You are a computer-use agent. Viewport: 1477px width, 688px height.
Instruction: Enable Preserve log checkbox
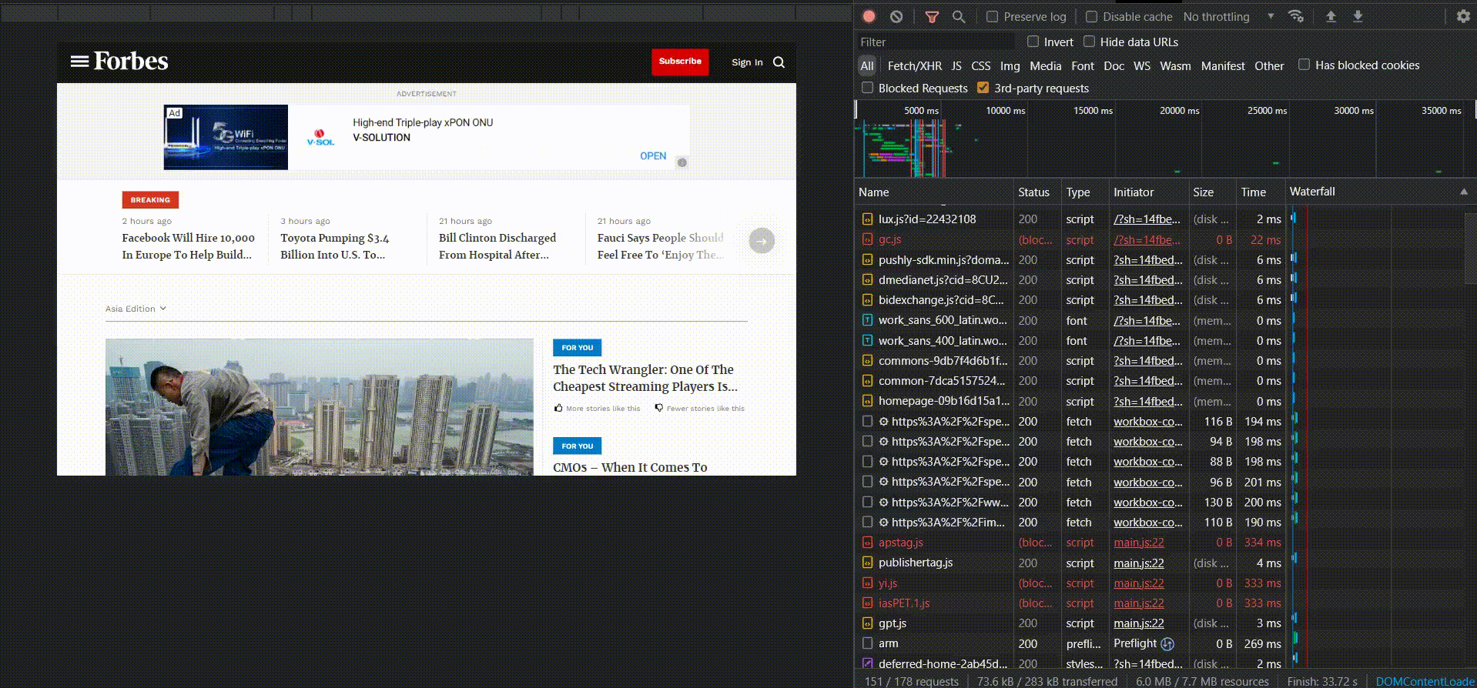tap(993, 17)
